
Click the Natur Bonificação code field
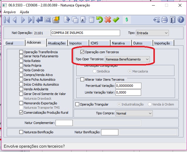(x=110, y=132)
